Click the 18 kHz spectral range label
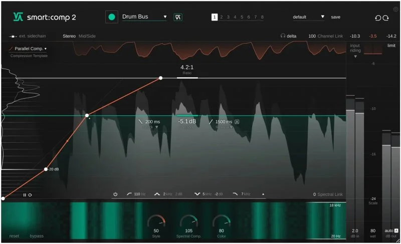 [x=335, y=205]
